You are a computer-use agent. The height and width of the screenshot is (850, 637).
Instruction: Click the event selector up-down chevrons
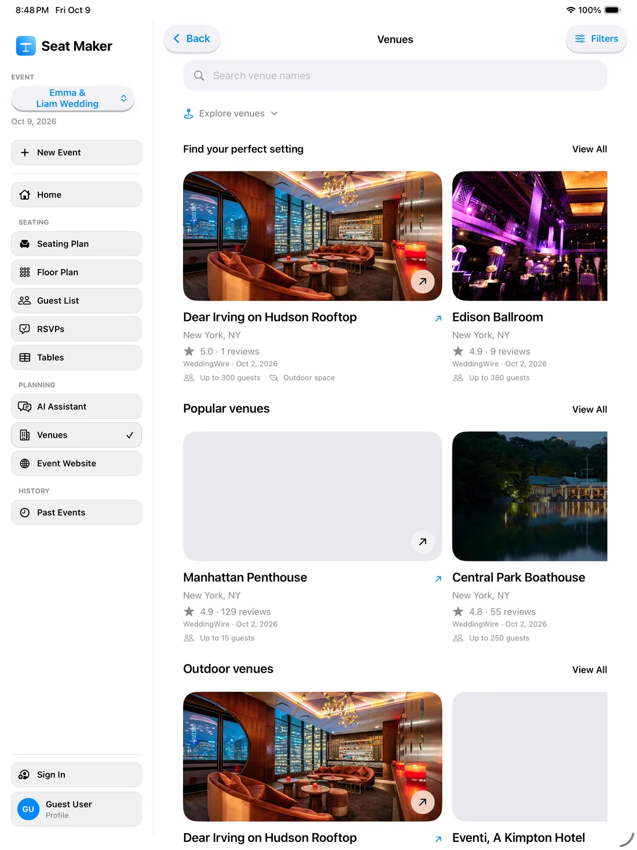point(123,99)
